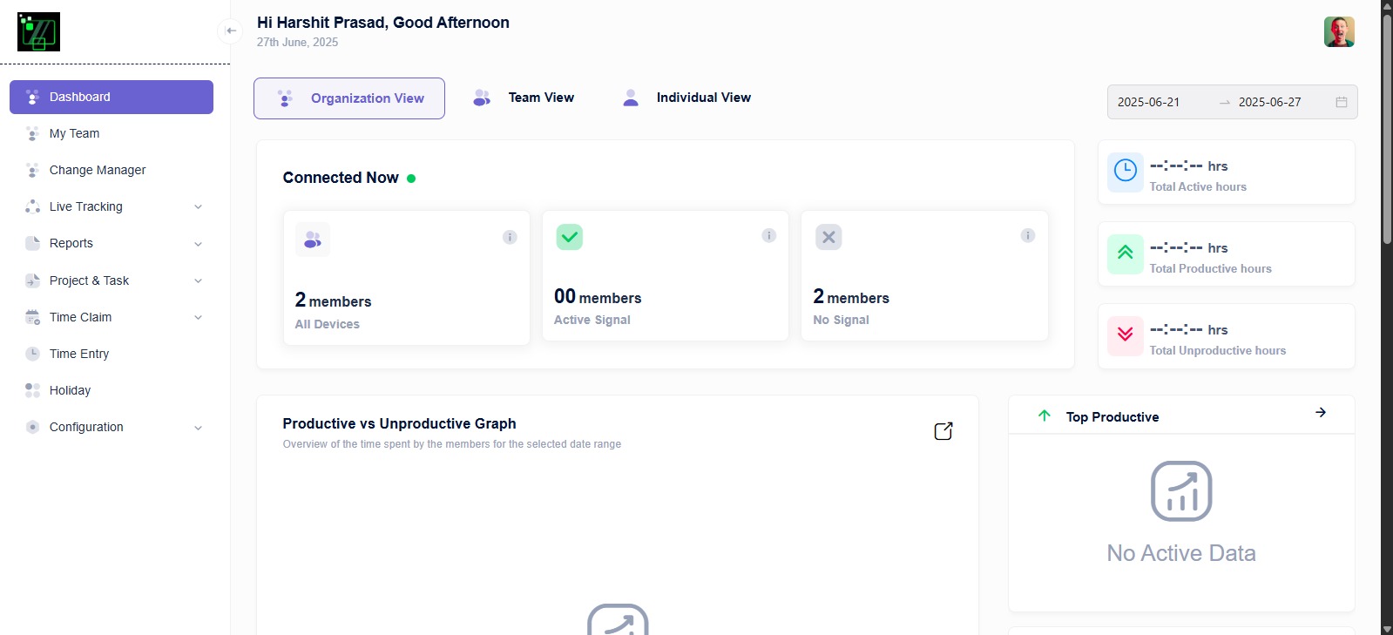Switch to Organization View tab
This screenshot has width=1393, height=635.
pos(349,98)
